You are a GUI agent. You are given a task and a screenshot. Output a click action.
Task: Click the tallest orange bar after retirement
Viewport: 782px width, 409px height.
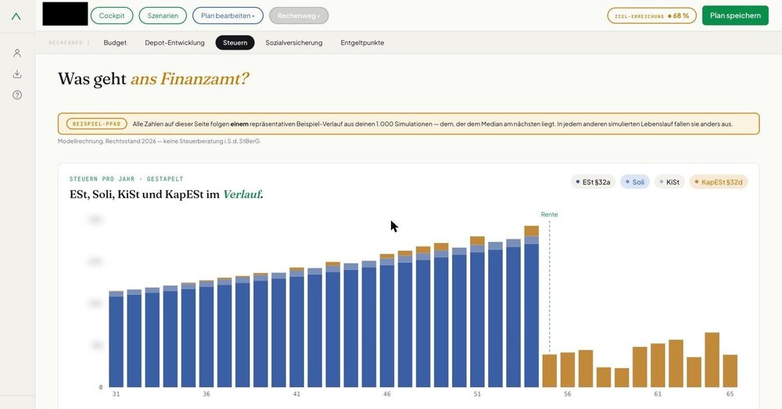pyautogui.click(x=712, y=360)
